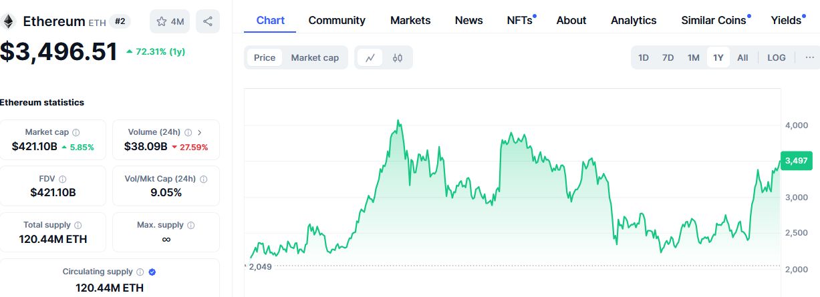Set chart range to 1Y

point(718,57)
